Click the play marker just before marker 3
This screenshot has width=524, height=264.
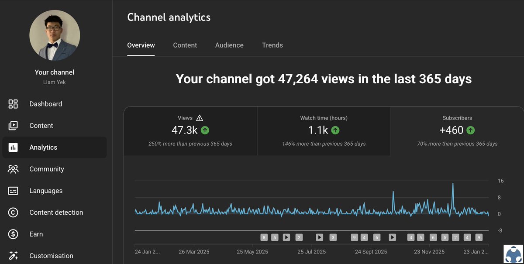click(x=320, y=237)
